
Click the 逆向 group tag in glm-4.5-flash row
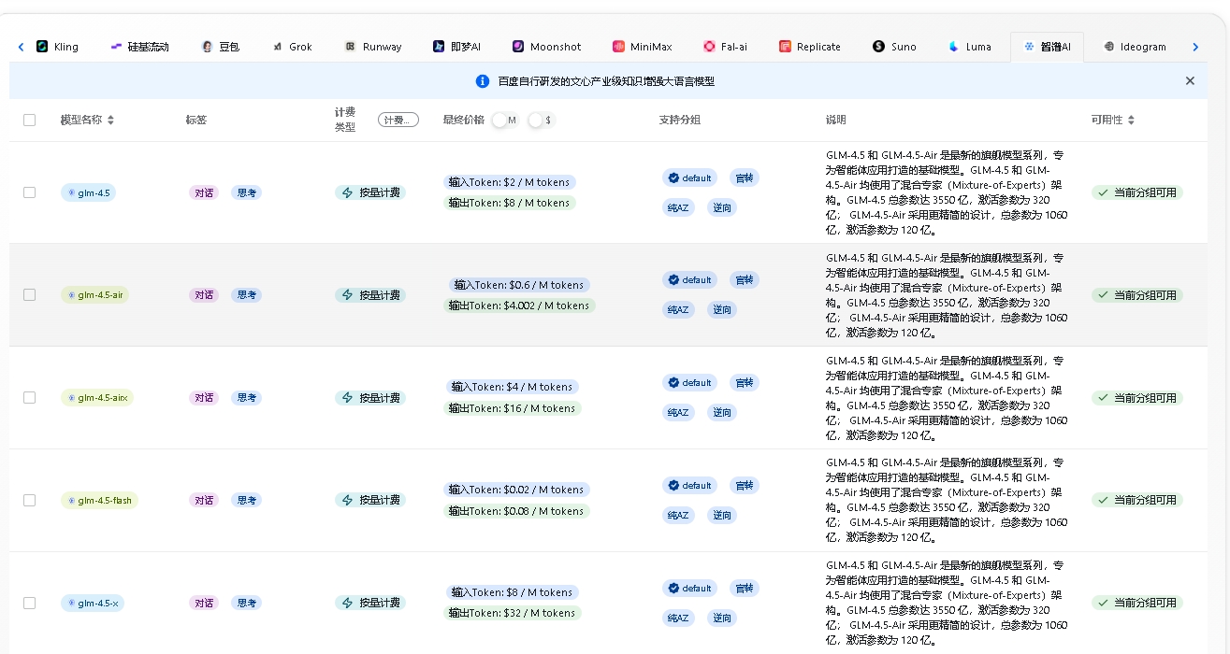[722, 515]
